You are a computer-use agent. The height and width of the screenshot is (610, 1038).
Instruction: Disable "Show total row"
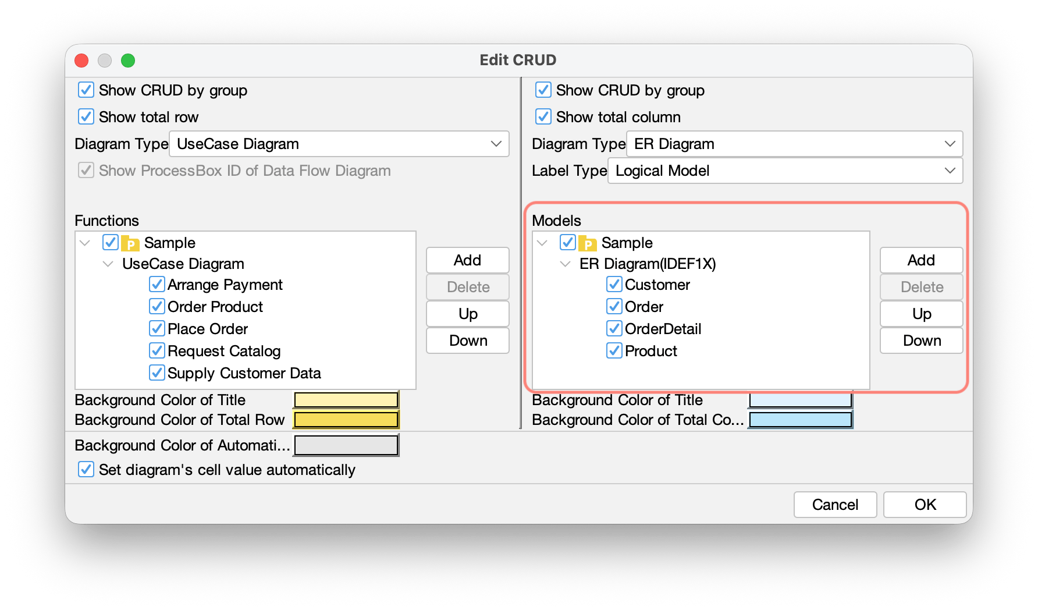[86, 116]
